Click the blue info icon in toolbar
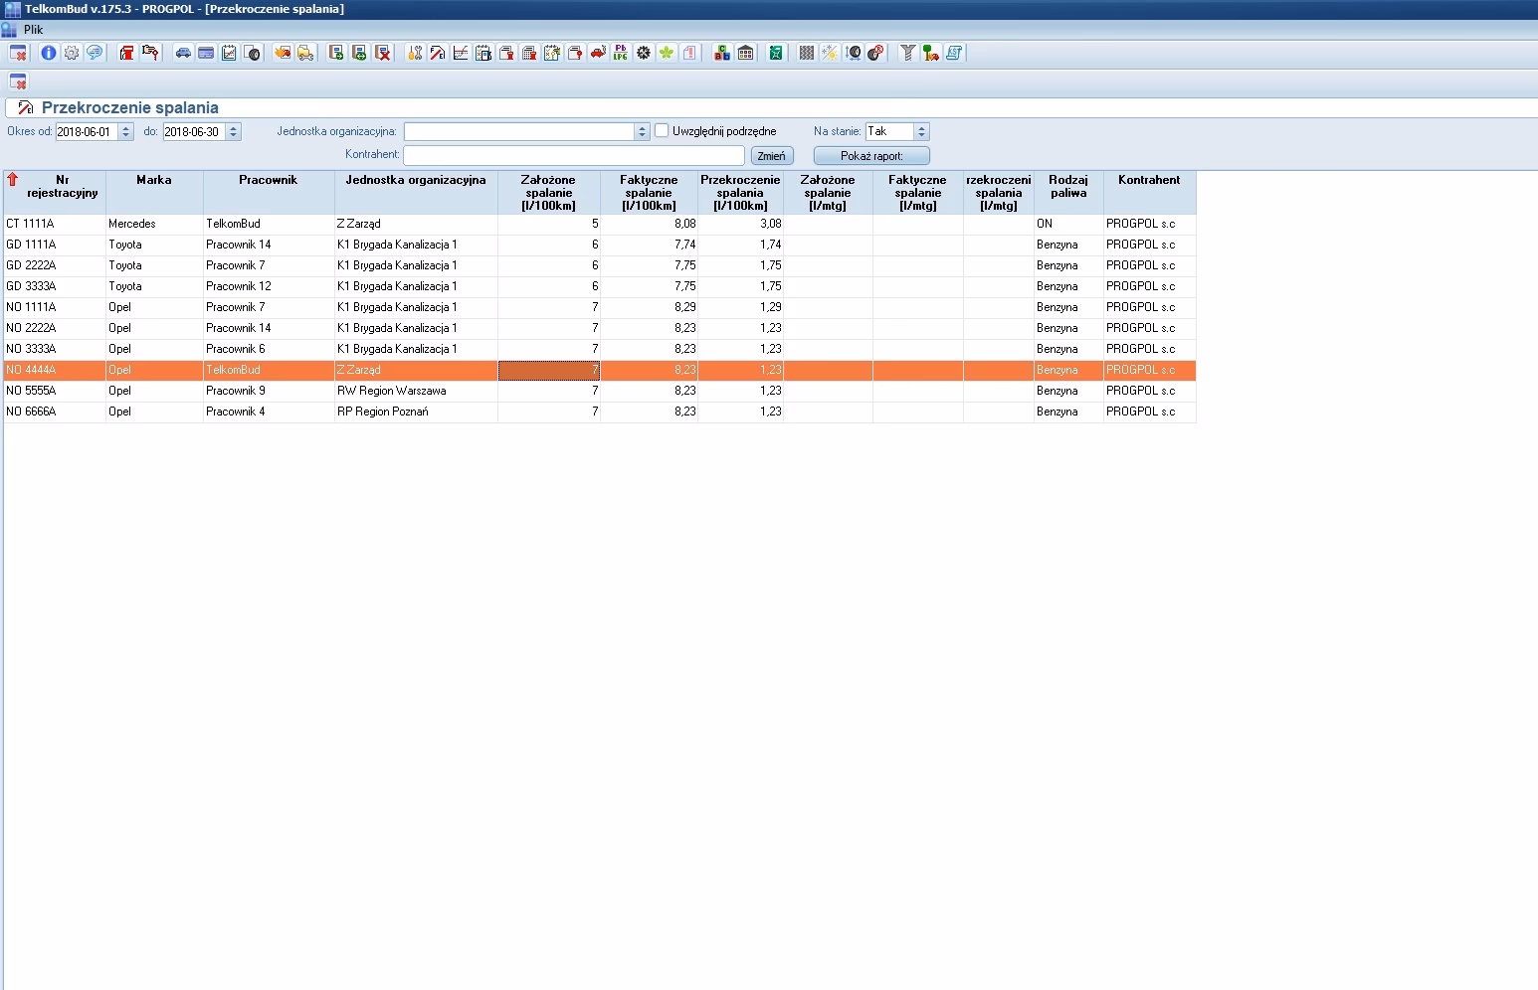 click(48, 53)
